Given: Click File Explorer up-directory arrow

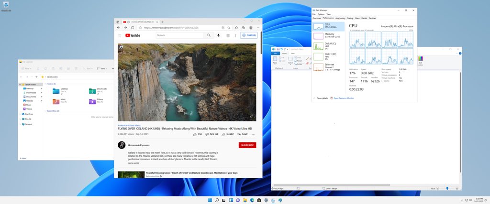Looking at the screenshot, I should [36, 77].
